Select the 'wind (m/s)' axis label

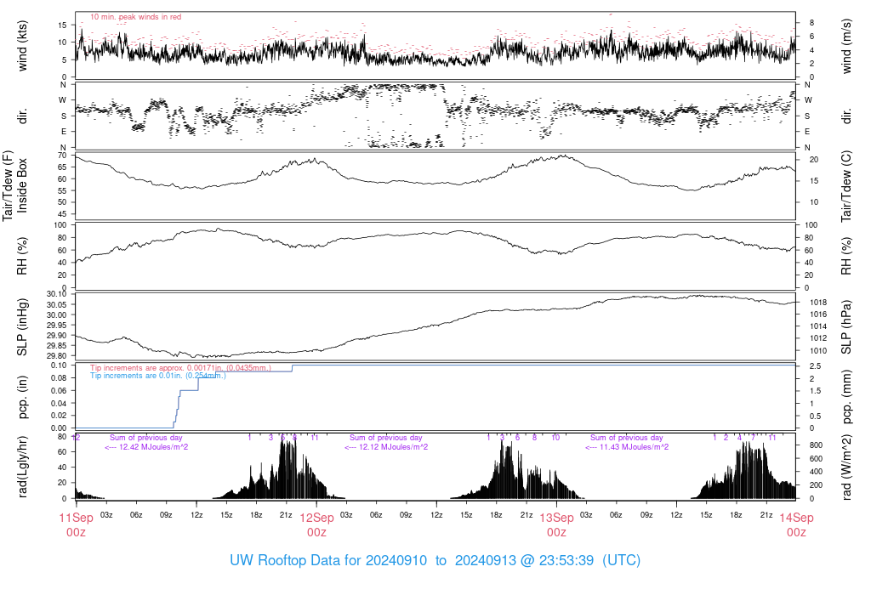(x=846, y=46)
